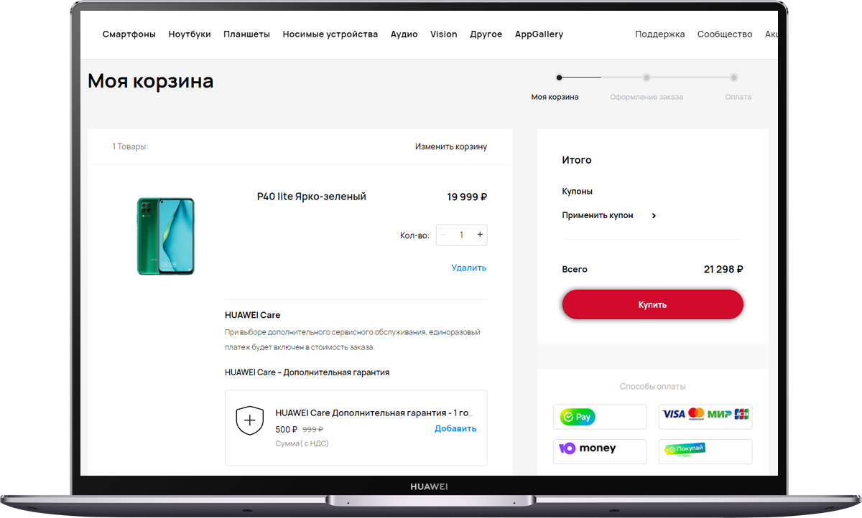The width and height of the screenshot is (862, 518).
Task: Click Удалить to remove the item
Action: point(469,268)
